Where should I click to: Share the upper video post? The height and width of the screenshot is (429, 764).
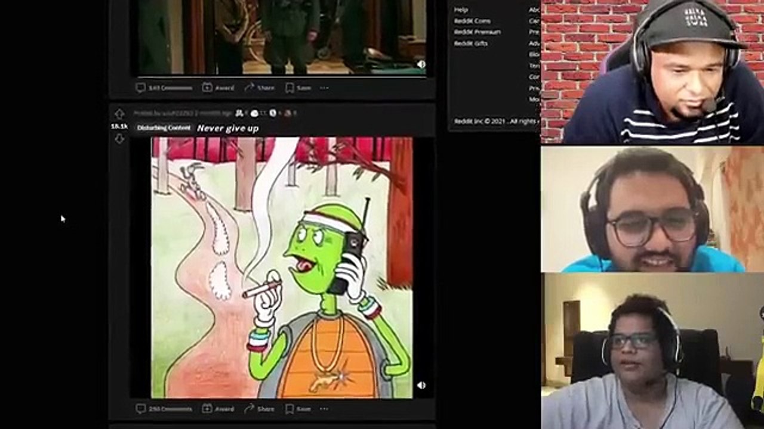pos(259,88)
